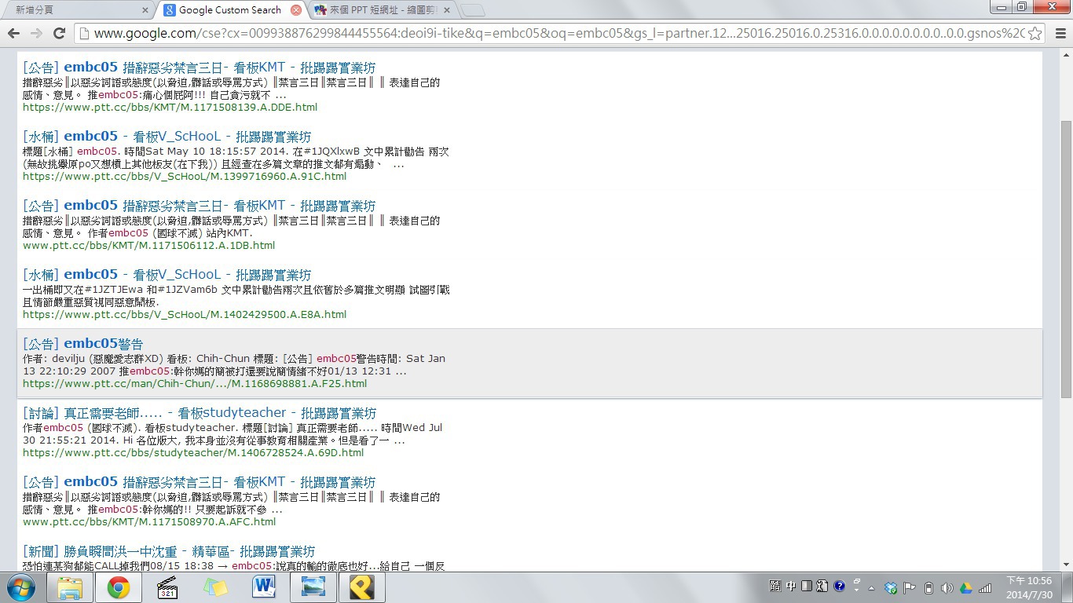Reload the page with the refresh icon
Screen dimensions: 1073x603
pos(59,33)
